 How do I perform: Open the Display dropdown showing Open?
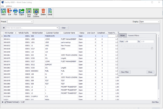point(159,22)
